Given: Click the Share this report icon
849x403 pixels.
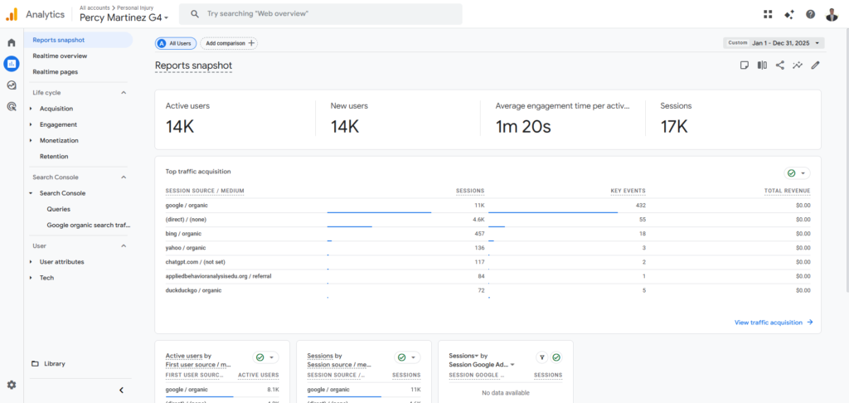Looking at the screenshot, I should [780, 66].
